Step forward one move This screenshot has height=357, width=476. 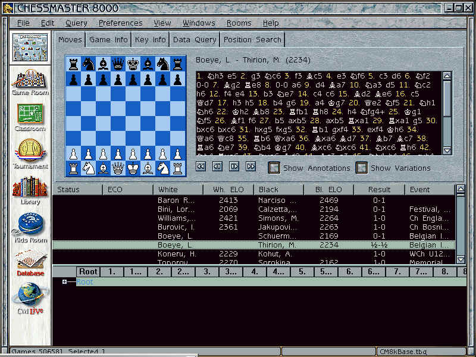tap(234, 167)
